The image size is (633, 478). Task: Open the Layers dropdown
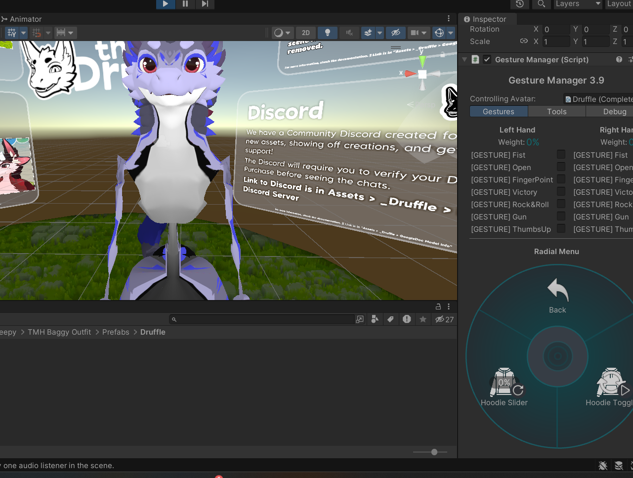pyautogui.click(x=577, y=4)
